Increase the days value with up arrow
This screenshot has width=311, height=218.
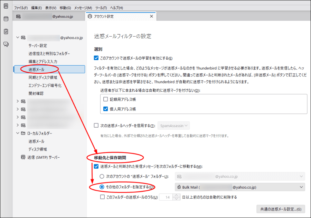pos(176,196)
